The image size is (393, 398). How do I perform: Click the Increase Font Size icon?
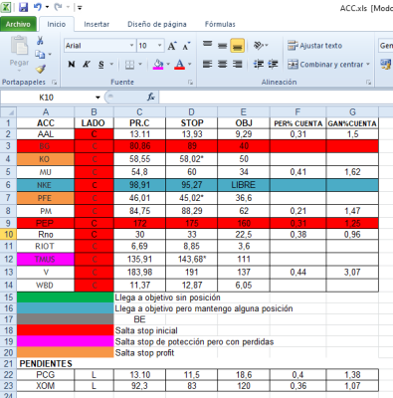point(172,46)
